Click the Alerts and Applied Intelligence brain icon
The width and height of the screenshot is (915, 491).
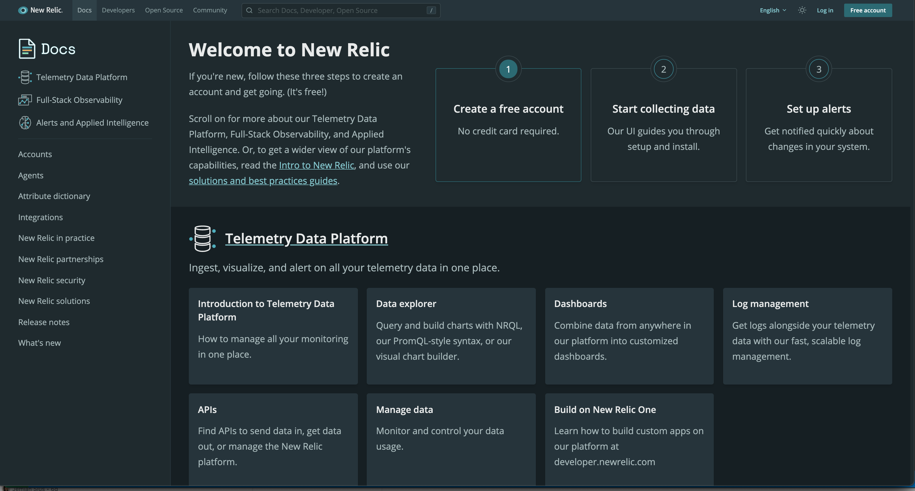click(25, 123)
